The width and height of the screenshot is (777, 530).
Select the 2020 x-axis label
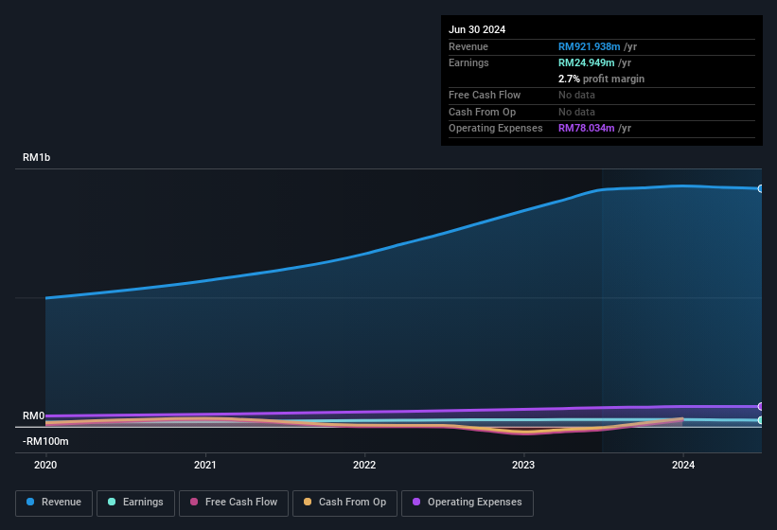(45, 465)
